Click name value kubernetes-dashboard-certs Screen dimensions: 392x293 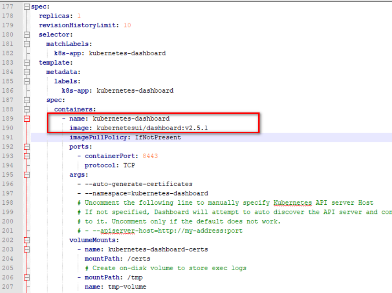coord(158,250)
